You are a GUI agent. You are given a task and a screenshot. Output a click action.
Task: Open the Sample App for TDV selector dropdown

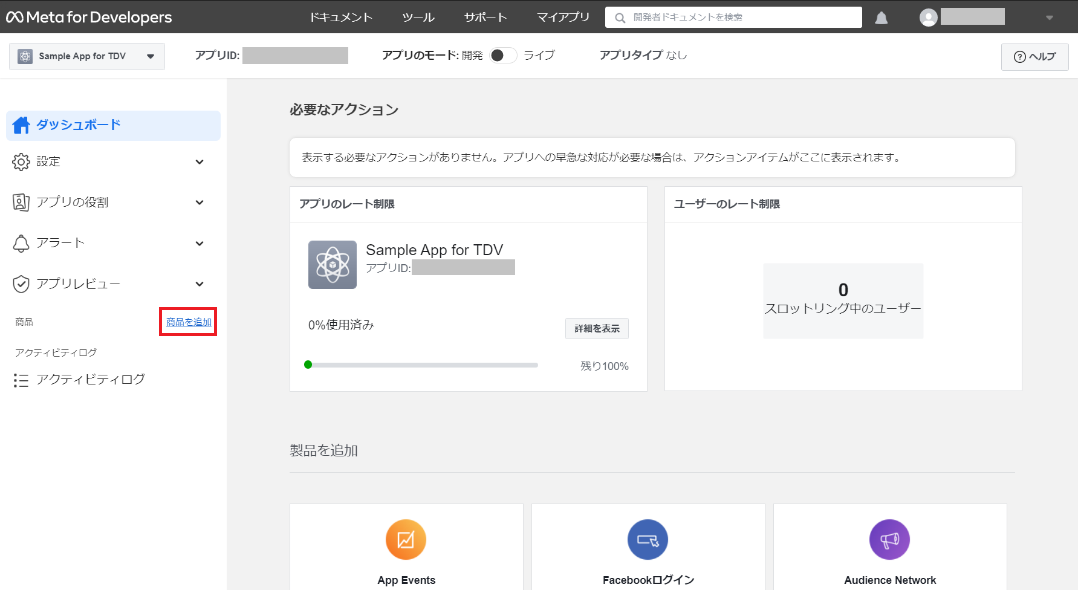(87, 56)
